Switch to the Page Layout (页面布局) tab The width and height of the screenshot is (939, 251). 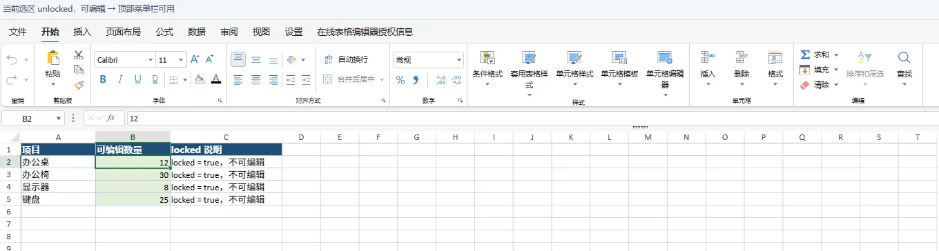[124, 32]
